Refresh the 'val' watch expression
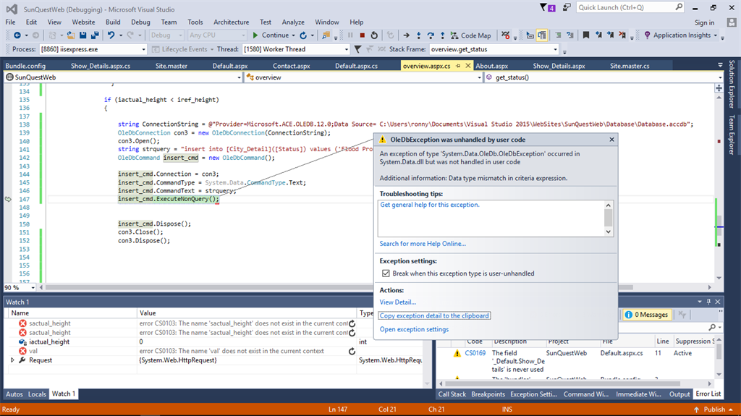 click(x=352, y=351)
